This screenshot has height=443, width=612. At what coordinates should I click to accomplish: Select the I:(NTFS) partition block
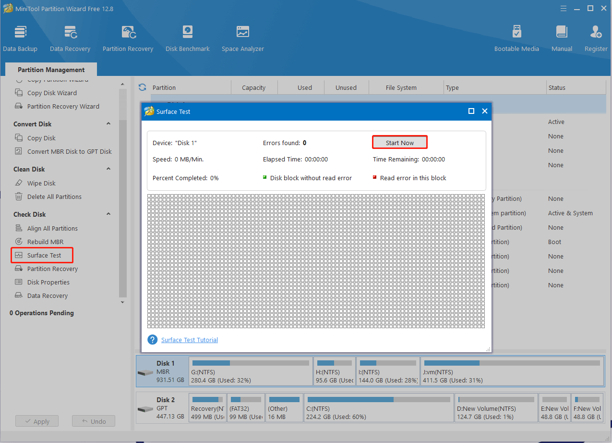388,371
